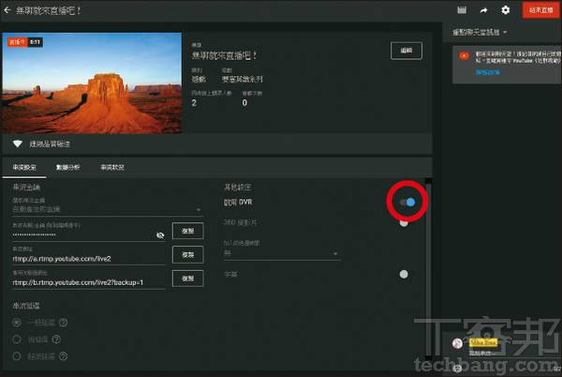
Task: Switch to the analytics tab
Action: coord(68,168)
